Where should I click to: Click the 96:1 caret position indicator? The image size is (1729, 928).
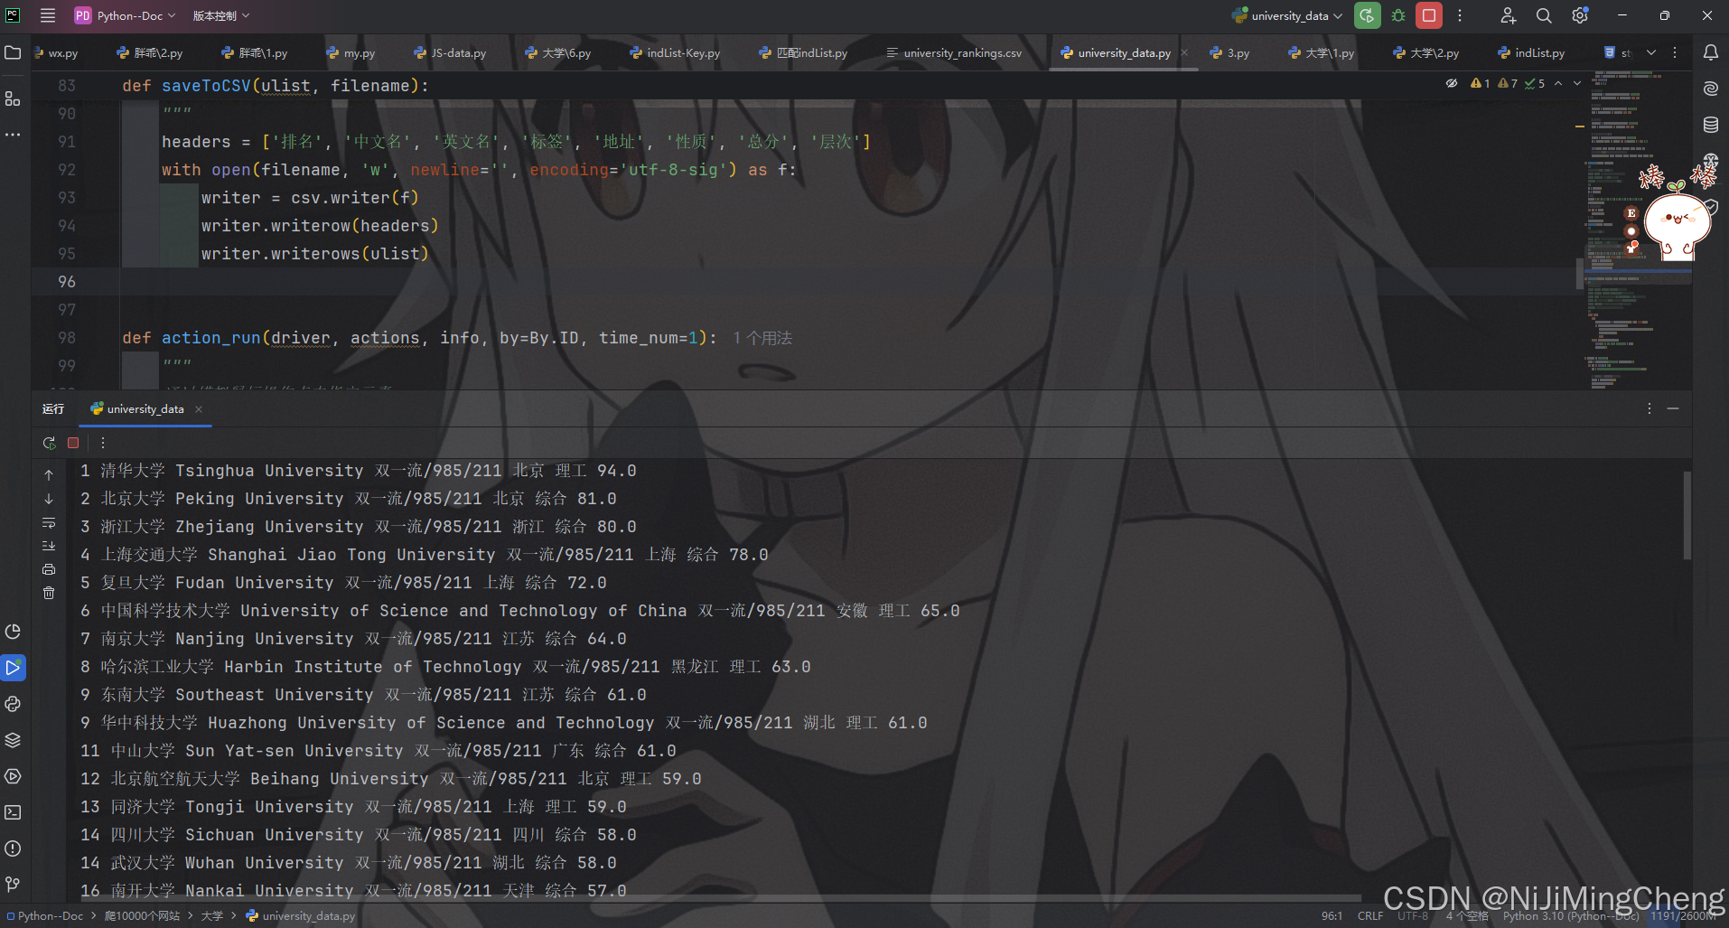(1332, 915)
